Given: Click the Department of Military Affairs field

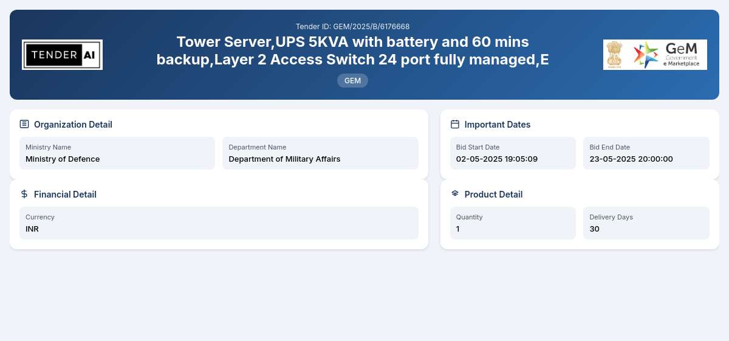Looking at the screenshot, I should tap(320, 153).
